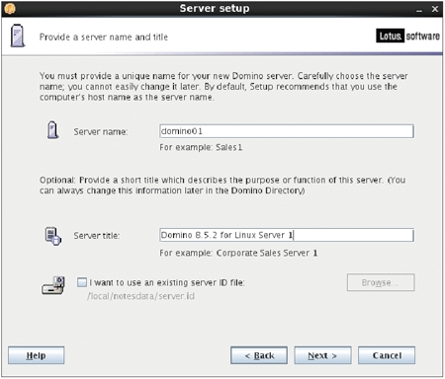The image size is (445, 379).
Task: Click the 'Server name:' label
Action: [x=101, y=131]
